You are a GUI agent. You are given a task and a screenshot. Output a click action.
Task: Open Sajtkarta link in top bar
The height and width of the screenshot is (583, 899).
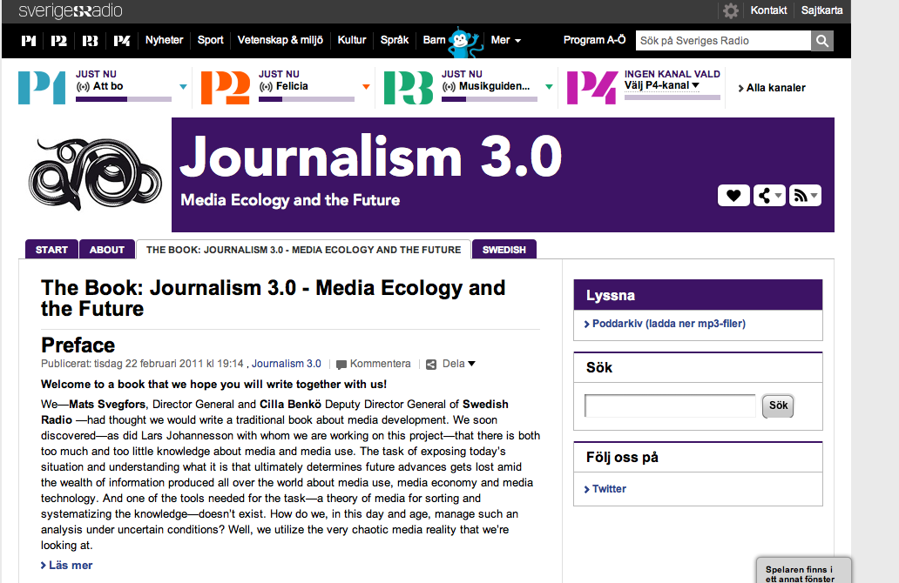point(821,10)
